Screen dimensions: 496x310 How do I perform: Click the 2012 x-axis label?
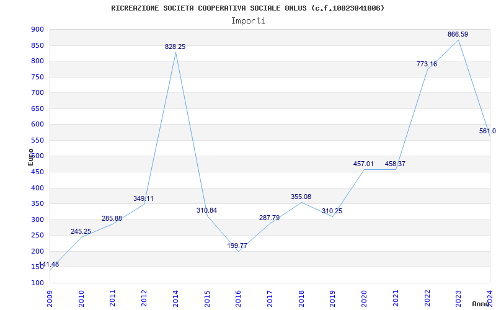144,299
